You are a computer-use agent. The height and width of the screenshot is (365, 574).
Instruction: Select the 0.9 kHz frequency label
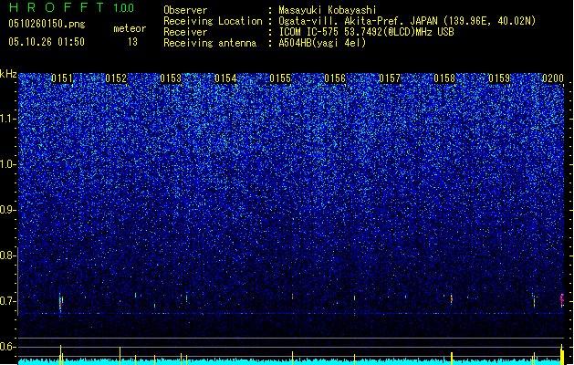(x=8, y=210)
